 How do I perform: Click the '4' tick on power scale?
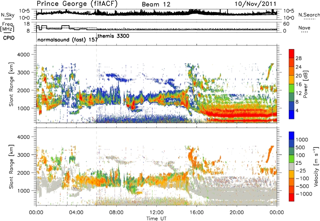[x=297, y=110]
